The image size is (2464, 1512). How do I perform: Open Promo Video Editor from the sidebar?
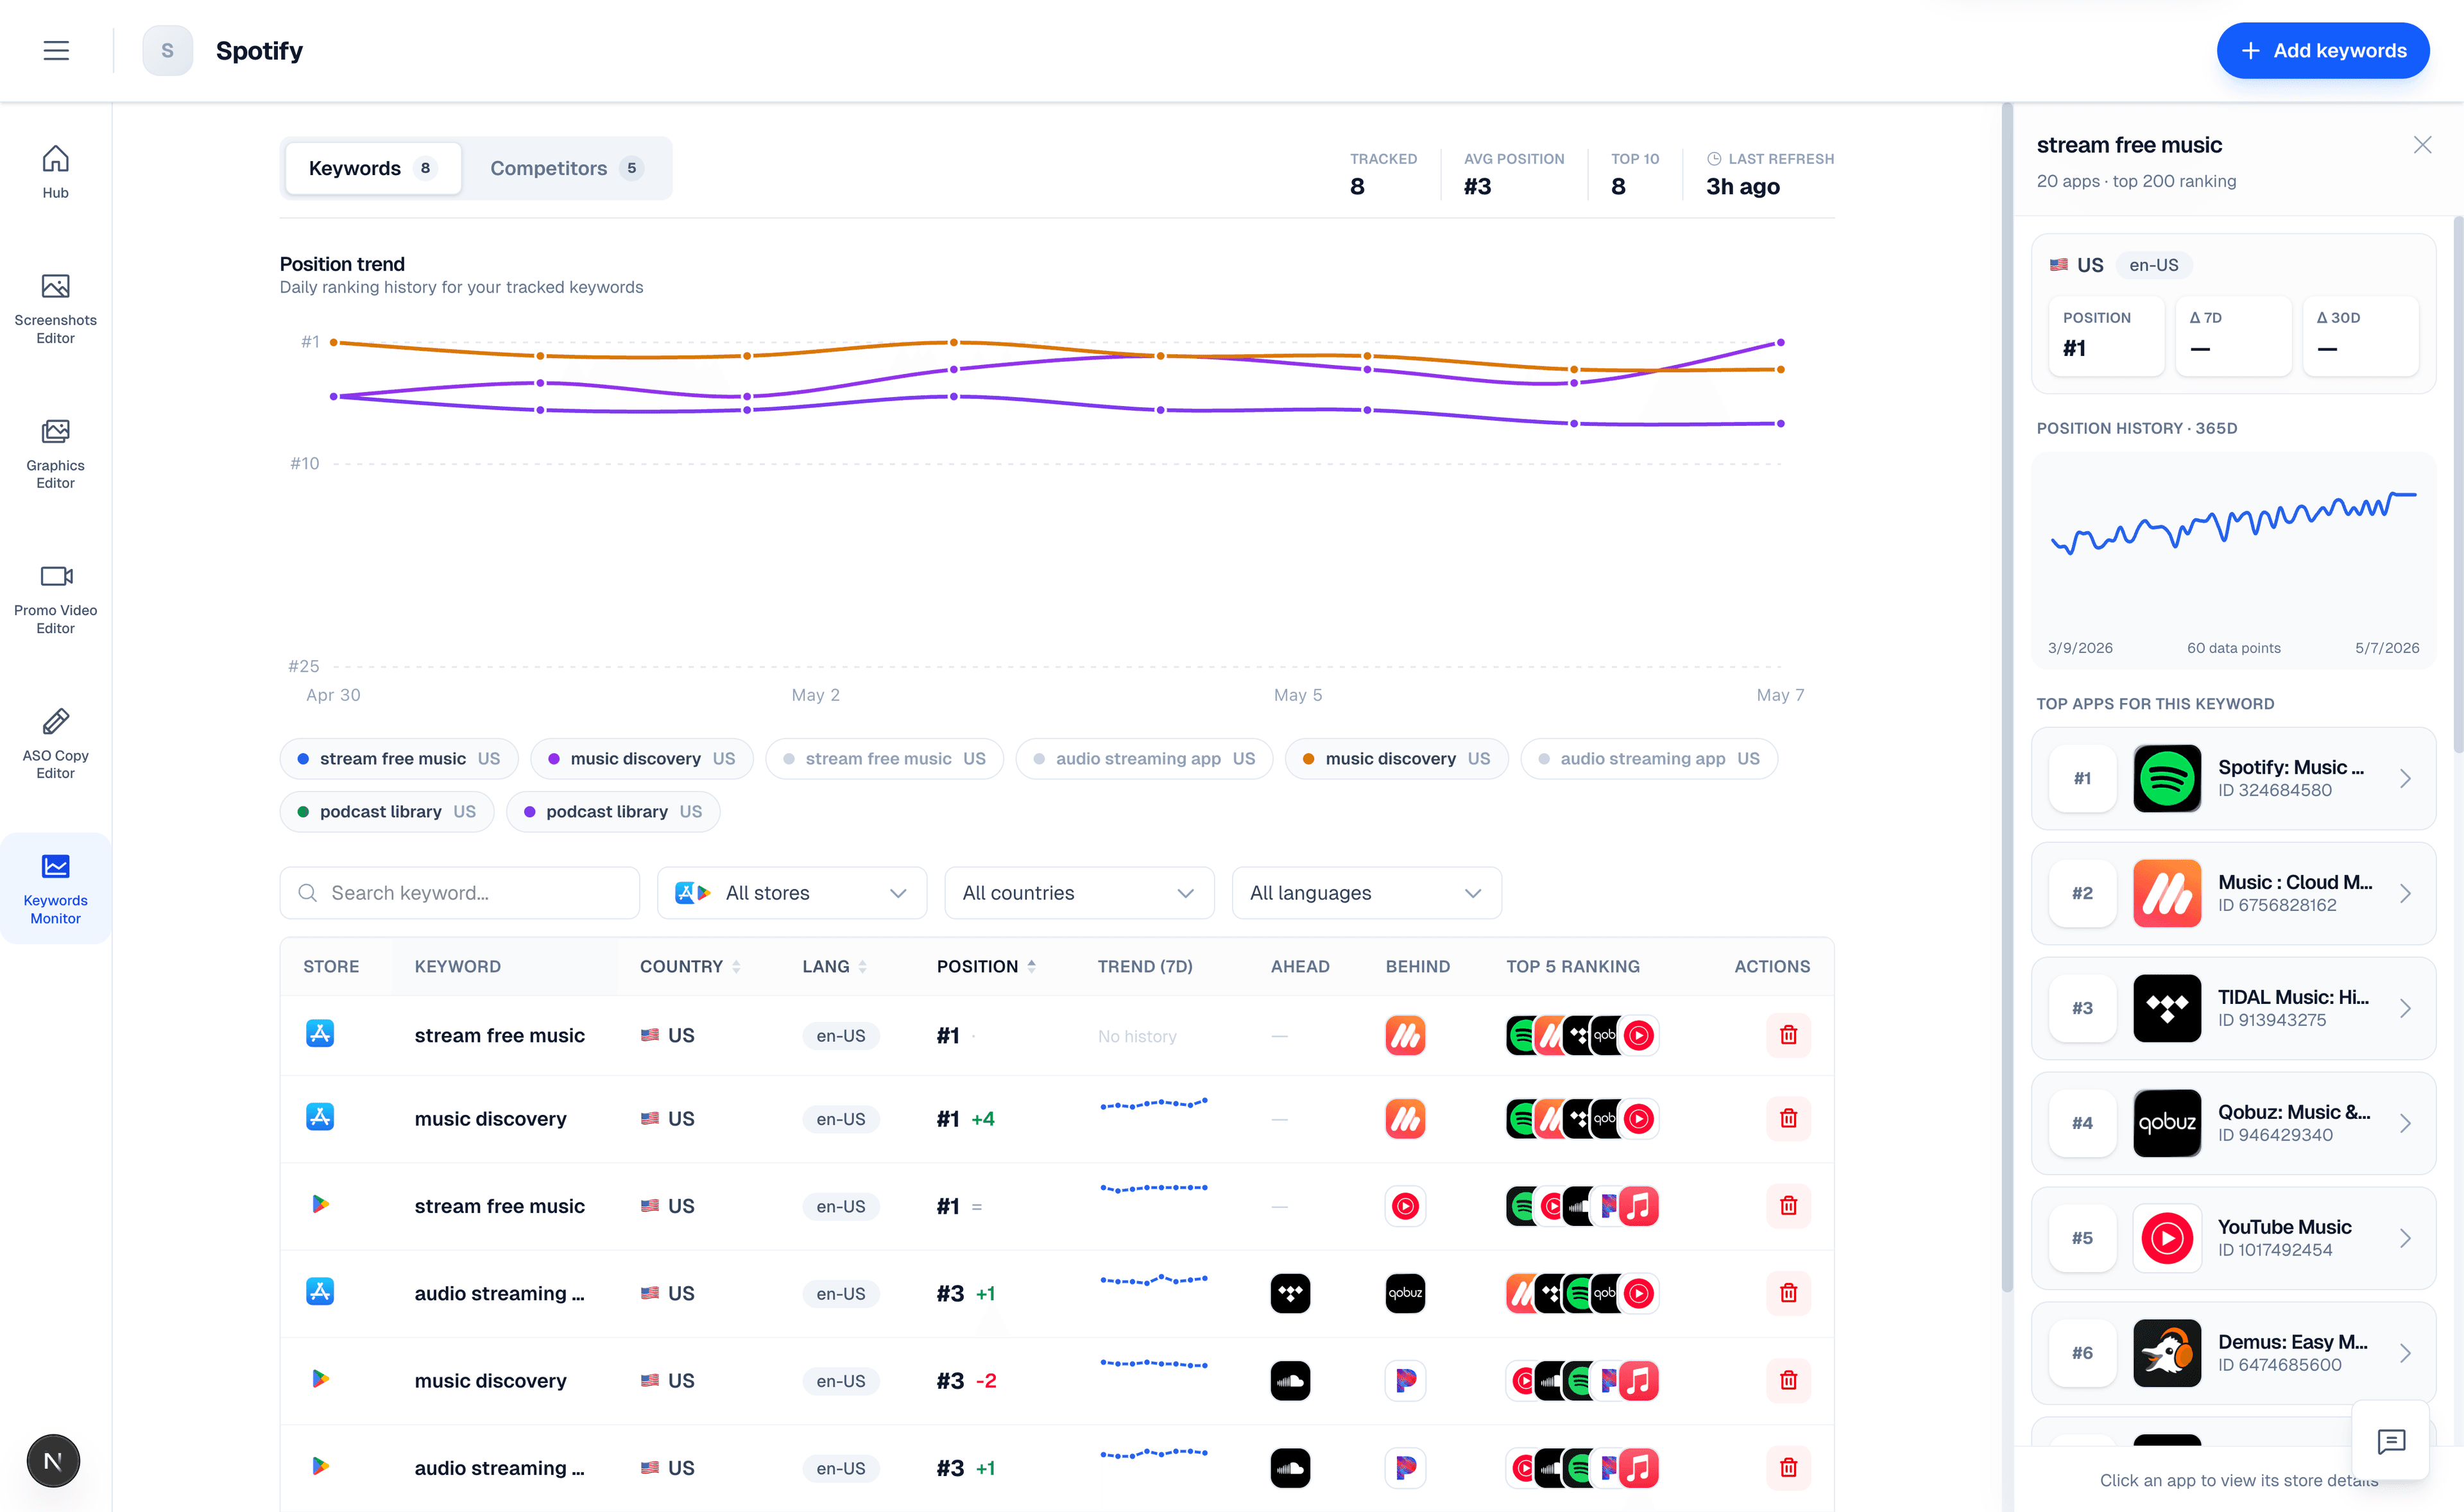point(55,599)
